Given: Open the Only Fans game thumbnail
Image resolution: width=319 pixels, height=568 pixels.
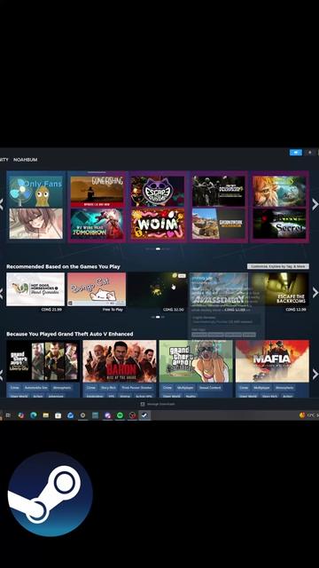Looking at the screenshot, I should pyautogui.click(x=35, y=192).
